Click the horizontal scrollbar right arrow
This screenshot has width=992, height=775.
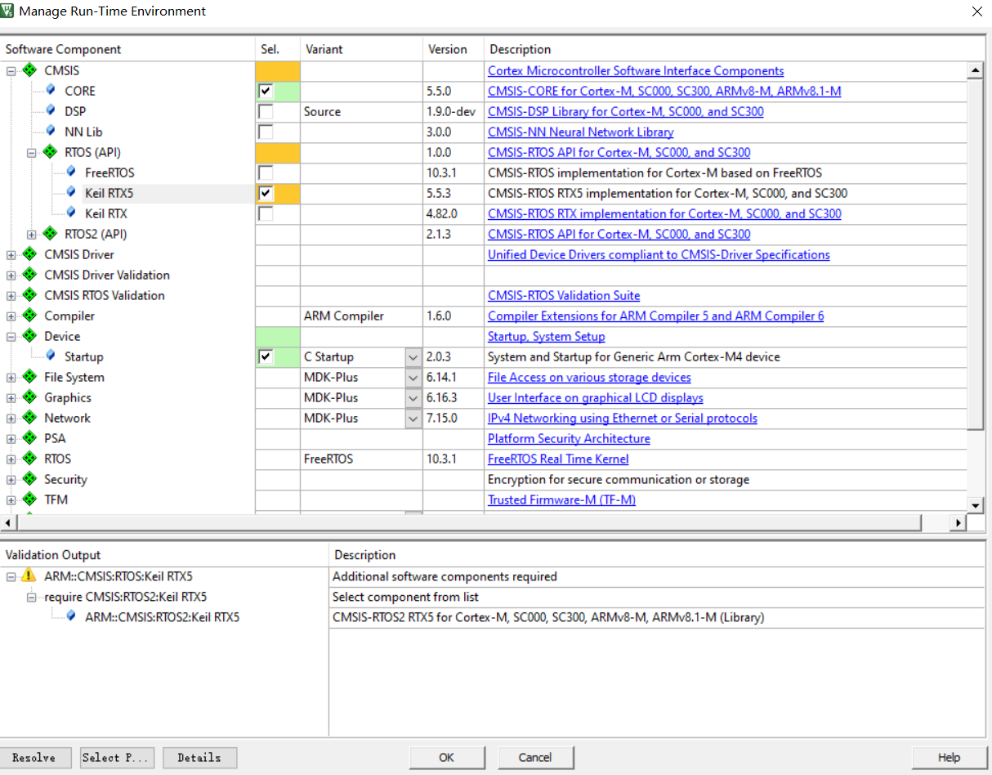tap(958, 522)
